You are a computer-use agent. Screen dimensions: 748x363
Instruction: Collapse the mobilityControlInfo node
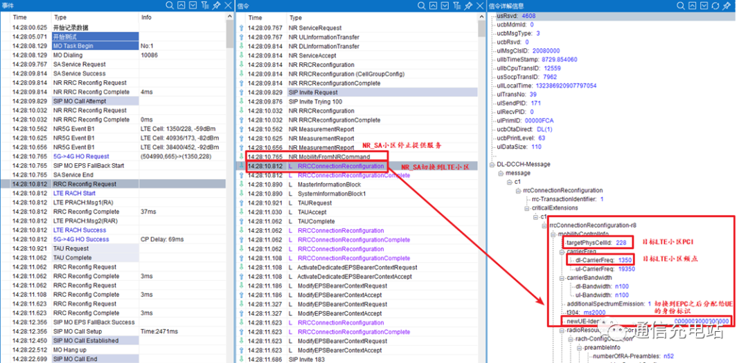tap(553, 234)
